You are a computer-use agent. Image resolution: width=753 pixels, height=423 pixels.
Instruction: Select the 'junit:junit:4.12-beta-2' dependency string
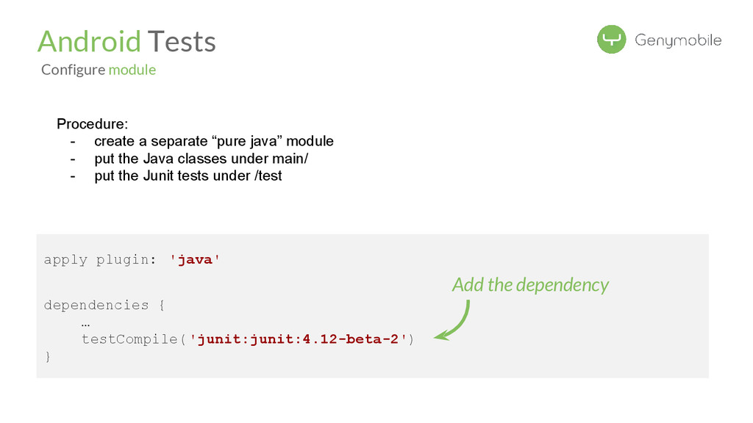tap(298, 339)
